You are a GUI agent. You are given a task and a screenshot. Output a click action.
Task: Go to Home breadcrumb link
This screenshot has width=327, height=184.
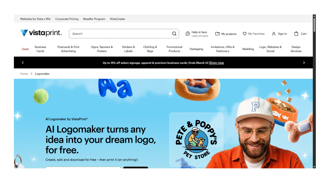pyautogui.click(x=24, y=74)
